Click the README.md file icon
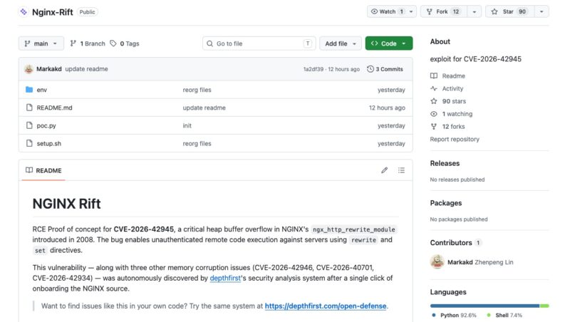The height and width of the screenshot is (322, 570). pos(29,108)
